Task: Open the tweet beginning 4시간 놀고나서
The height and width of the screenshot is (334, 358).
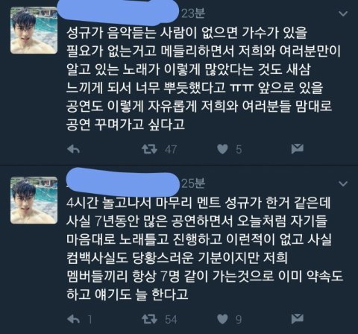Action: point(204,248)
